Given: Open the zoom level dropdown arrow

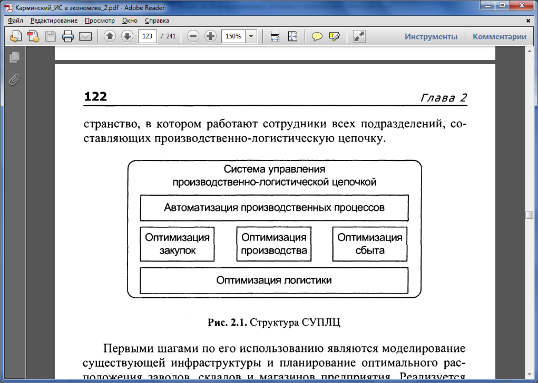Looking at the screenshot, I should tap(251, 36).
